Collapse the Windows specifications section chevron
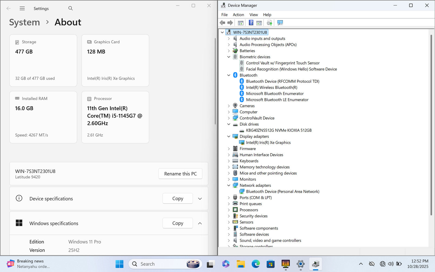The image size is (435, 272). point(200,223)
